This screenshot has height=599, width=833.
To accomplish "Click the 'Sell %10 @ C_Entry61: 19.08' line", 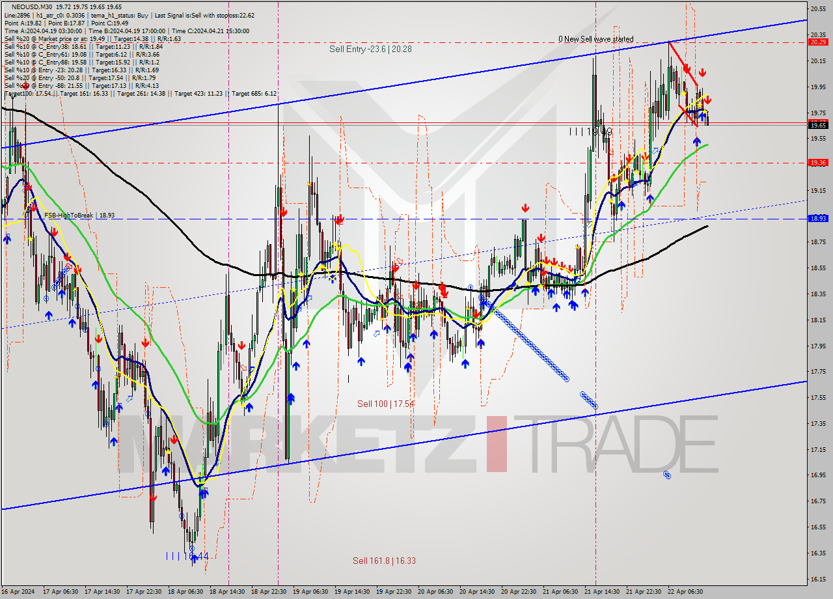I will tap(81, 54).
